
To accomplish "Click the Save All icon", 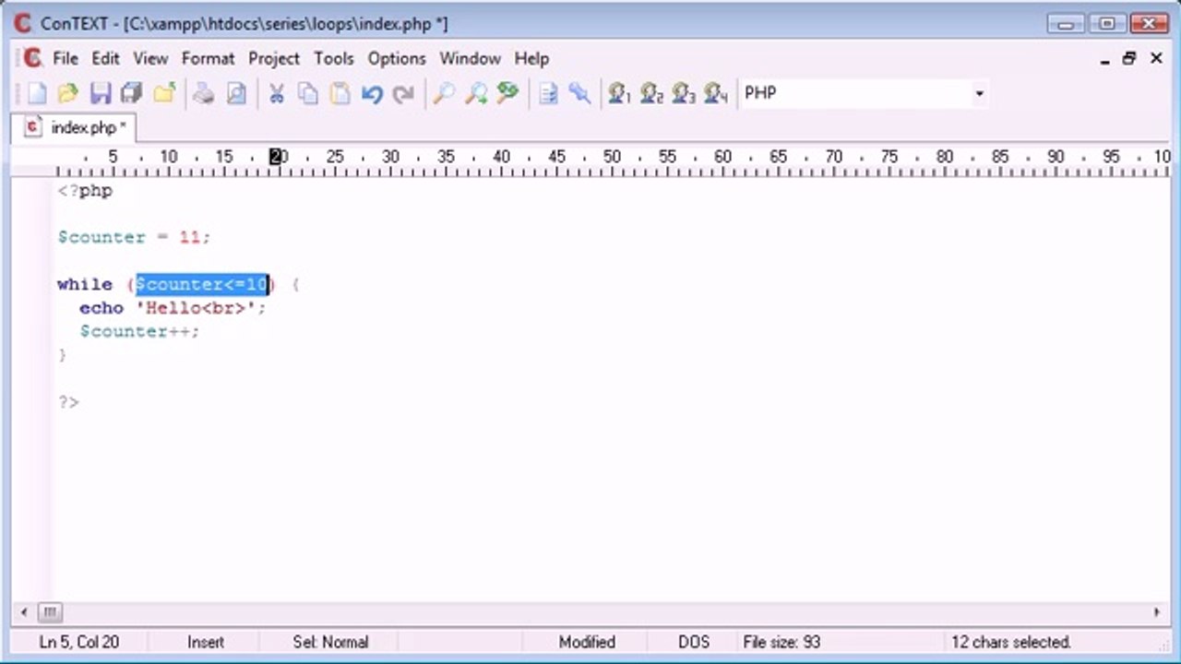I will pyautogui.click(x=132, y=93).
